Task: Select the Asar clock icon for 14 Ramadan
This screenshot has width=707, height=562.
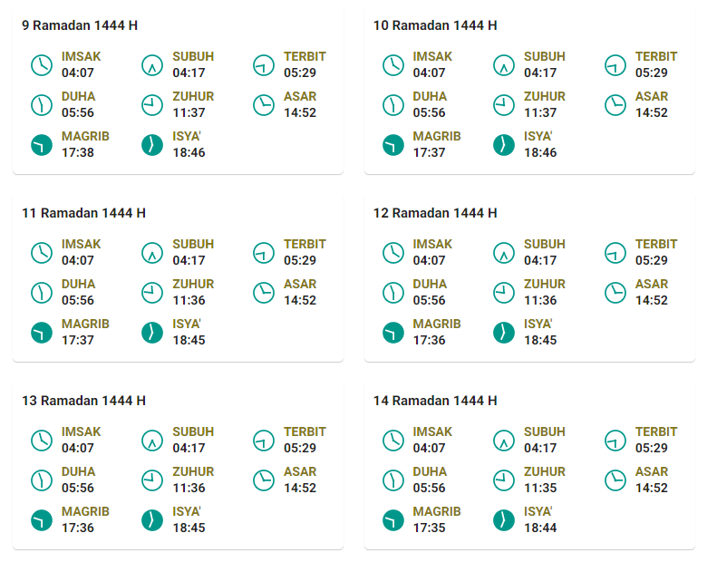Action: click(615, 480)
